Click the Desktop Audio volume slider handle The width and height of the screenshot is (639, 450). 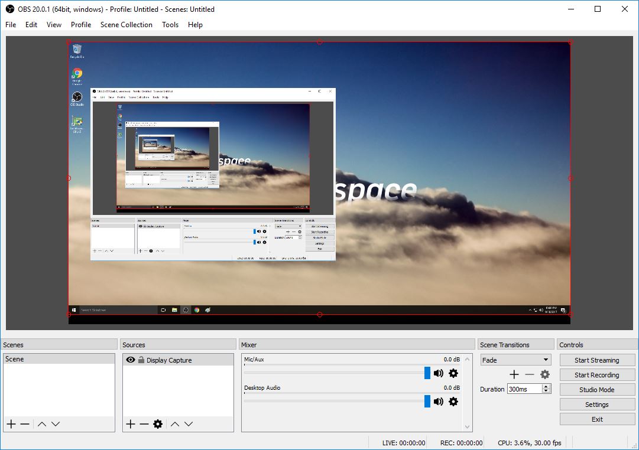pyautogui.click(x=427, y=402)
